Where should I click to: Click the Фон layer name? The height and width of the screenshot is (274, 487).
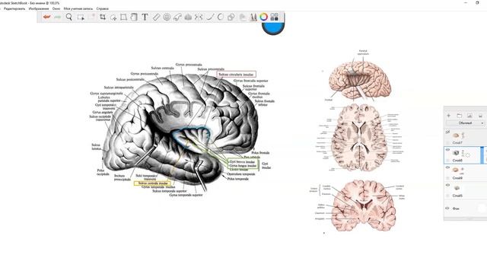(456, 209)
